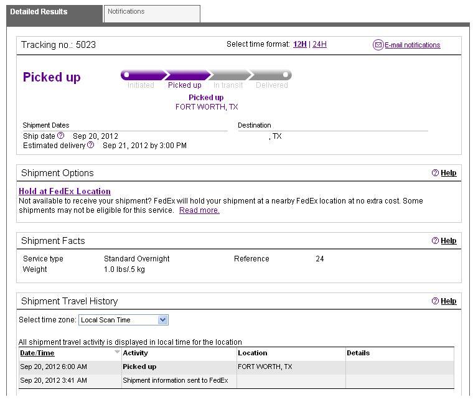
Task: Open the Local Scan Time zone dropdown
Action: pos(123,320)
